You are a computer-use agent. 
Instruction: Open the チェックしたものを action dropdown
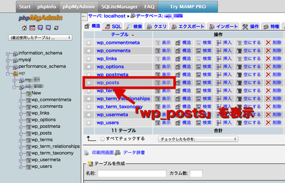tap(198, 139)
